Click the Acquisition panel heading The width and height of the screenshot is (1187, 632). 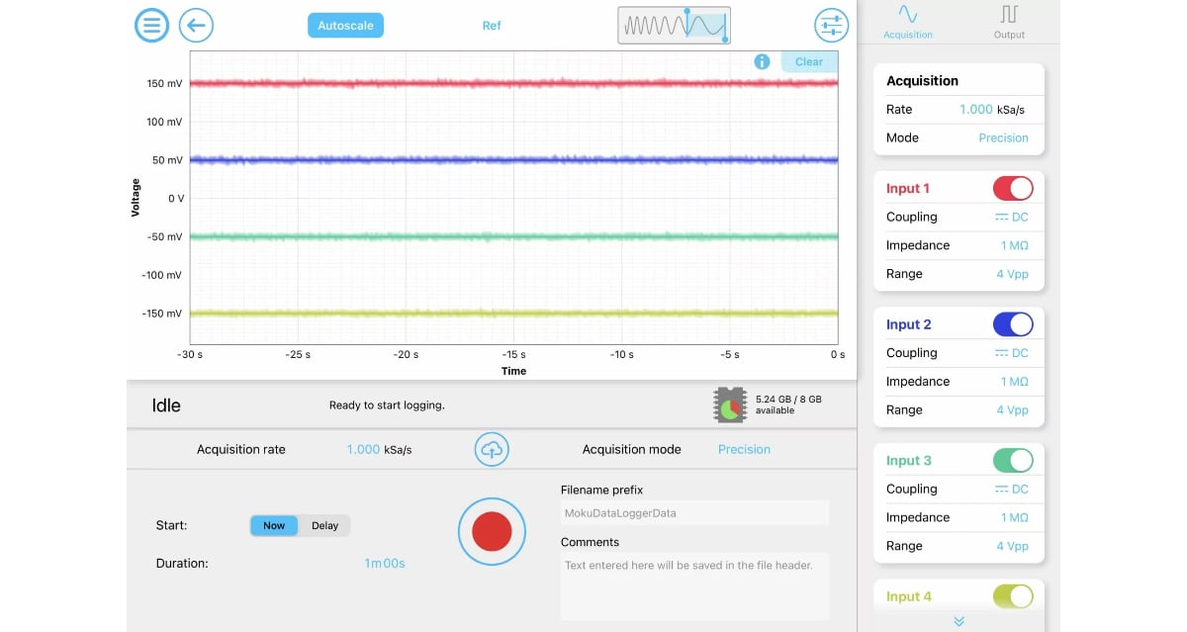pos(922,81)
